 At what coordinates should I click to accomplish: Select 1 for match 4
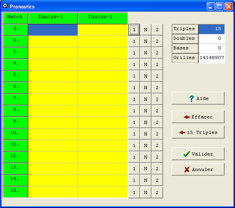click(x=134, y=64)
